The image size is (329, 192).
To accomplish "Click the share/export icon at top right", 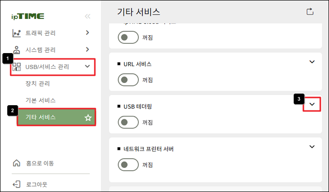I will (310, 12).
